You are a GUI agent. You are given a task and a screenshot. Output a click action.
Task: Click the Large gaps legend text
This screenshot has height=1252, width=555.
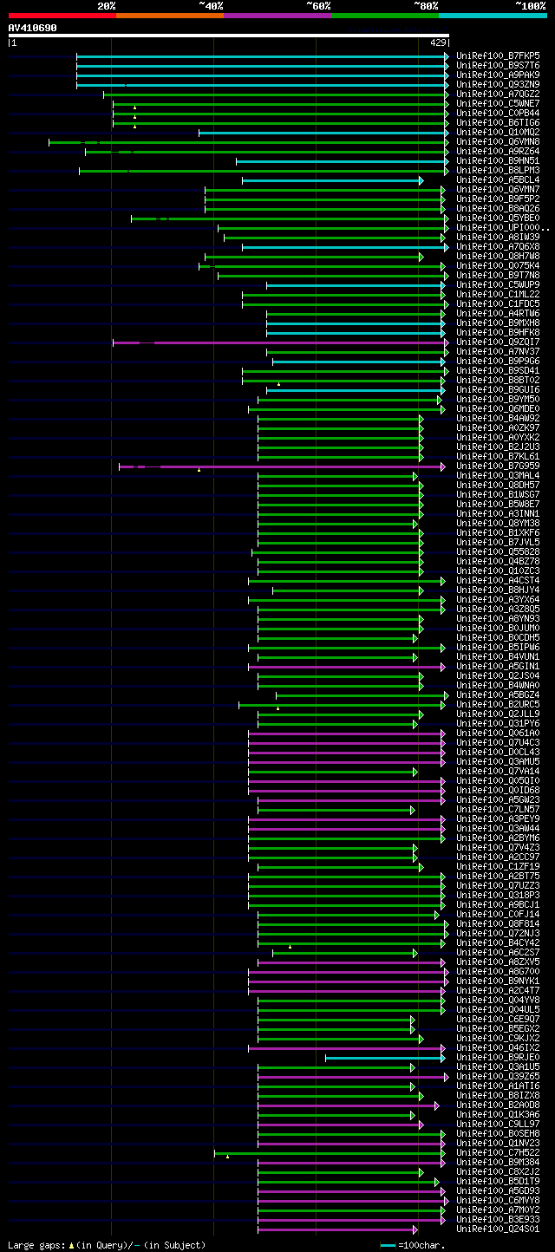pos(37,1245)
